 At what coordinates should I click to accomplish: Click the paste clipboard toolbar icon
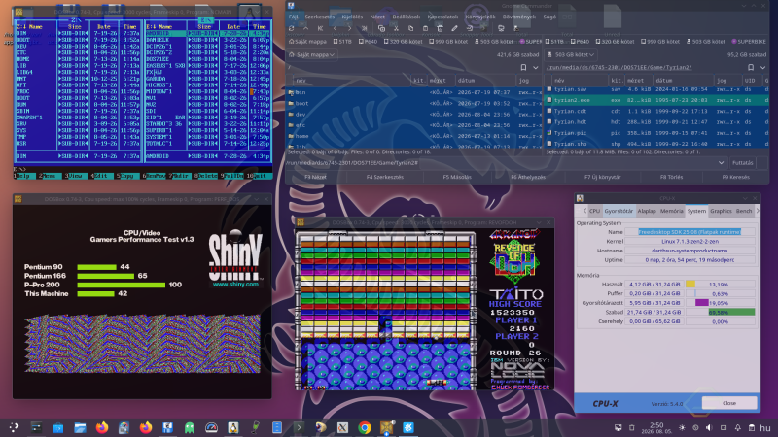coord(425,29)
